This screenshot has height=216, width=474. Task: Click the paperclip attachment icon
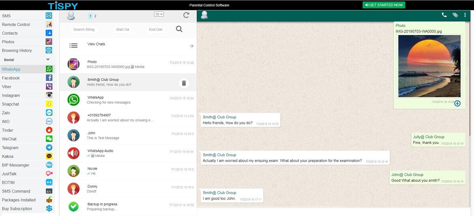pos(455,15)
